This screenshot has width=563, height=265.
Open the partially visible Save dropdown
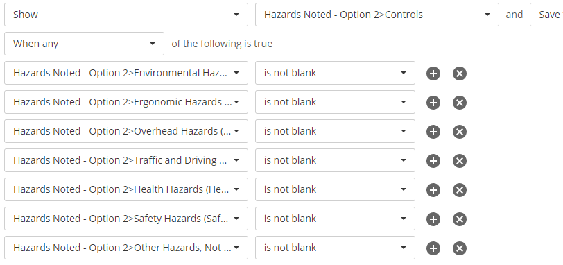tap(546, 15)
